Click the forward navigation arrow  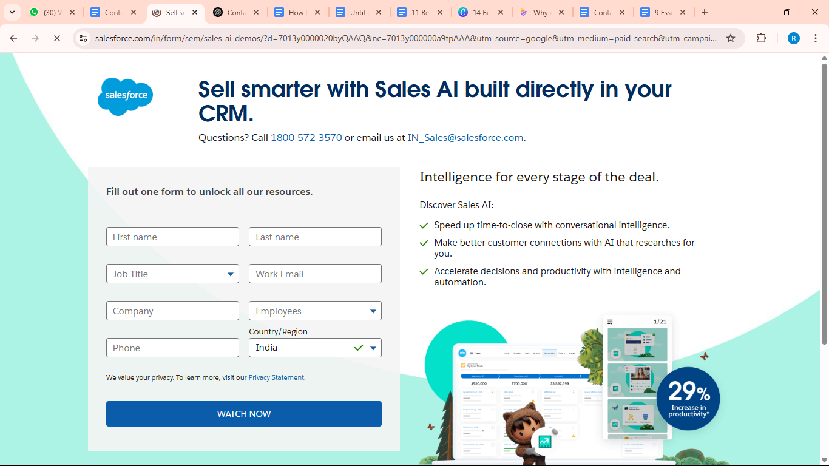tap(35, 38)
